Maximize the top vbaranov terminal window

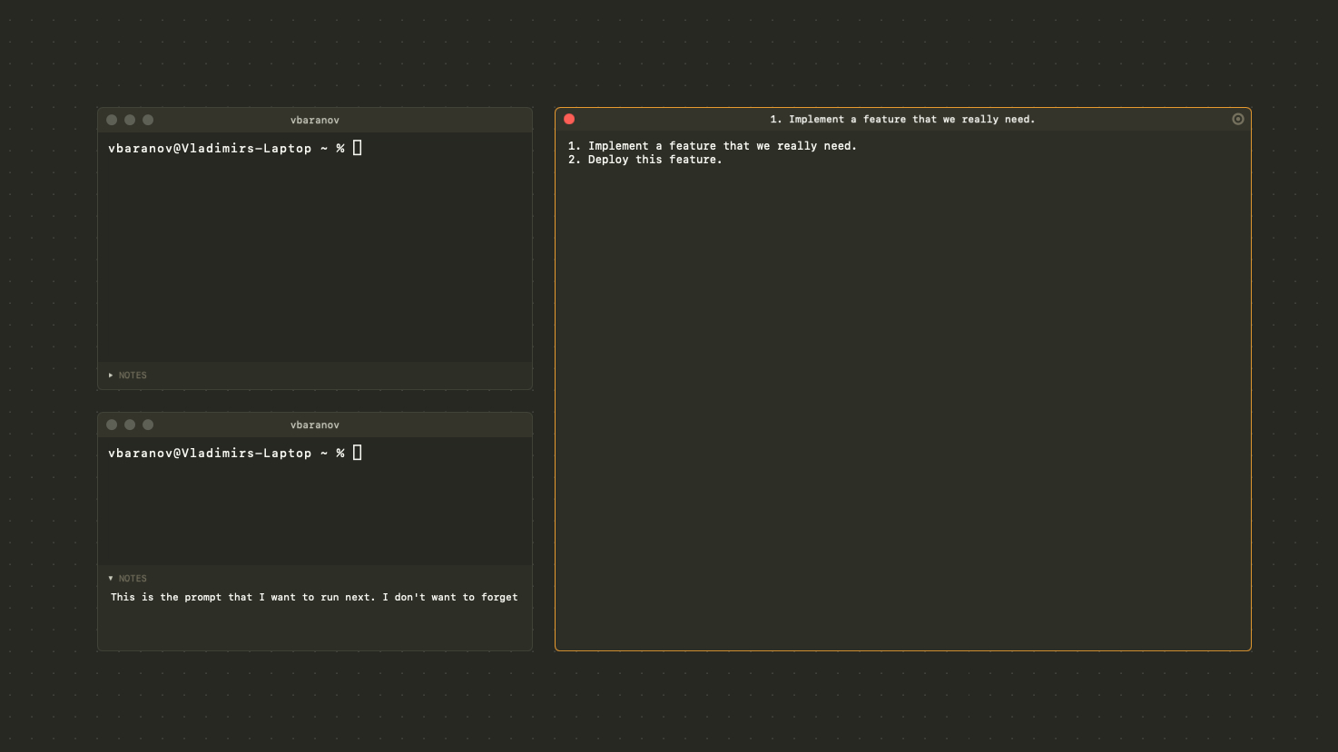148,120
